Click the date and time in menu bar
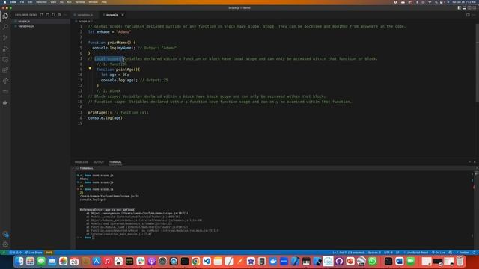The image size is (479, 269). tap(463, 2)
